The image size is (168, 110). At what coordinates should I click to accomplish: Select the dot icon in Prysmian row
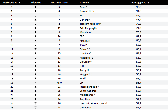tap(35, 41)
